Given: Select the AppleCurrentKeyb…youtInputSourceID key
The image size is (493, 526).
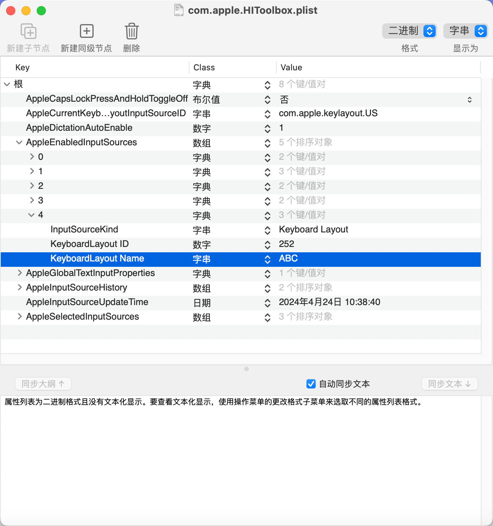Looking at the screenshot, I should (106, 113).
